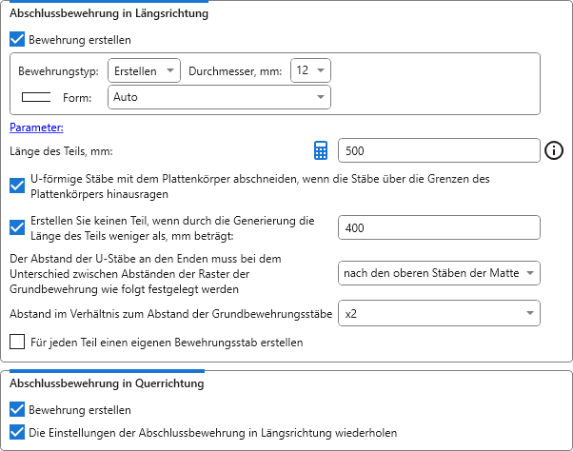The width and height of the screenshot is (573, 451).
Task: Toggle 'Erstellen Sie keinen Teil' checkbox
Action: [x=17, y=227]
